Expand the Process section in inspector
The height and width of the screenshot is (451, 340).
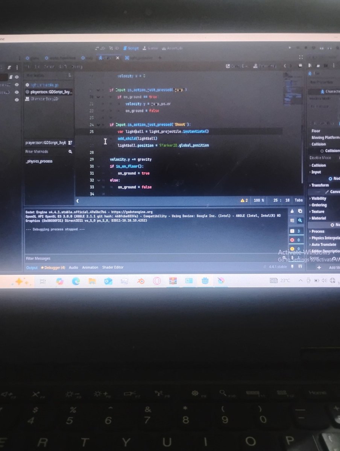(x=317, y=232)
